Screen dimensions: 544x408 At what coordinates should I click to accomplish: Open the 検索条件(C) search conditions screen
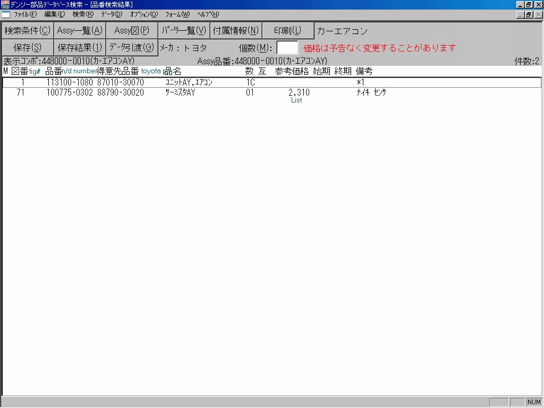tap(27, 30)
